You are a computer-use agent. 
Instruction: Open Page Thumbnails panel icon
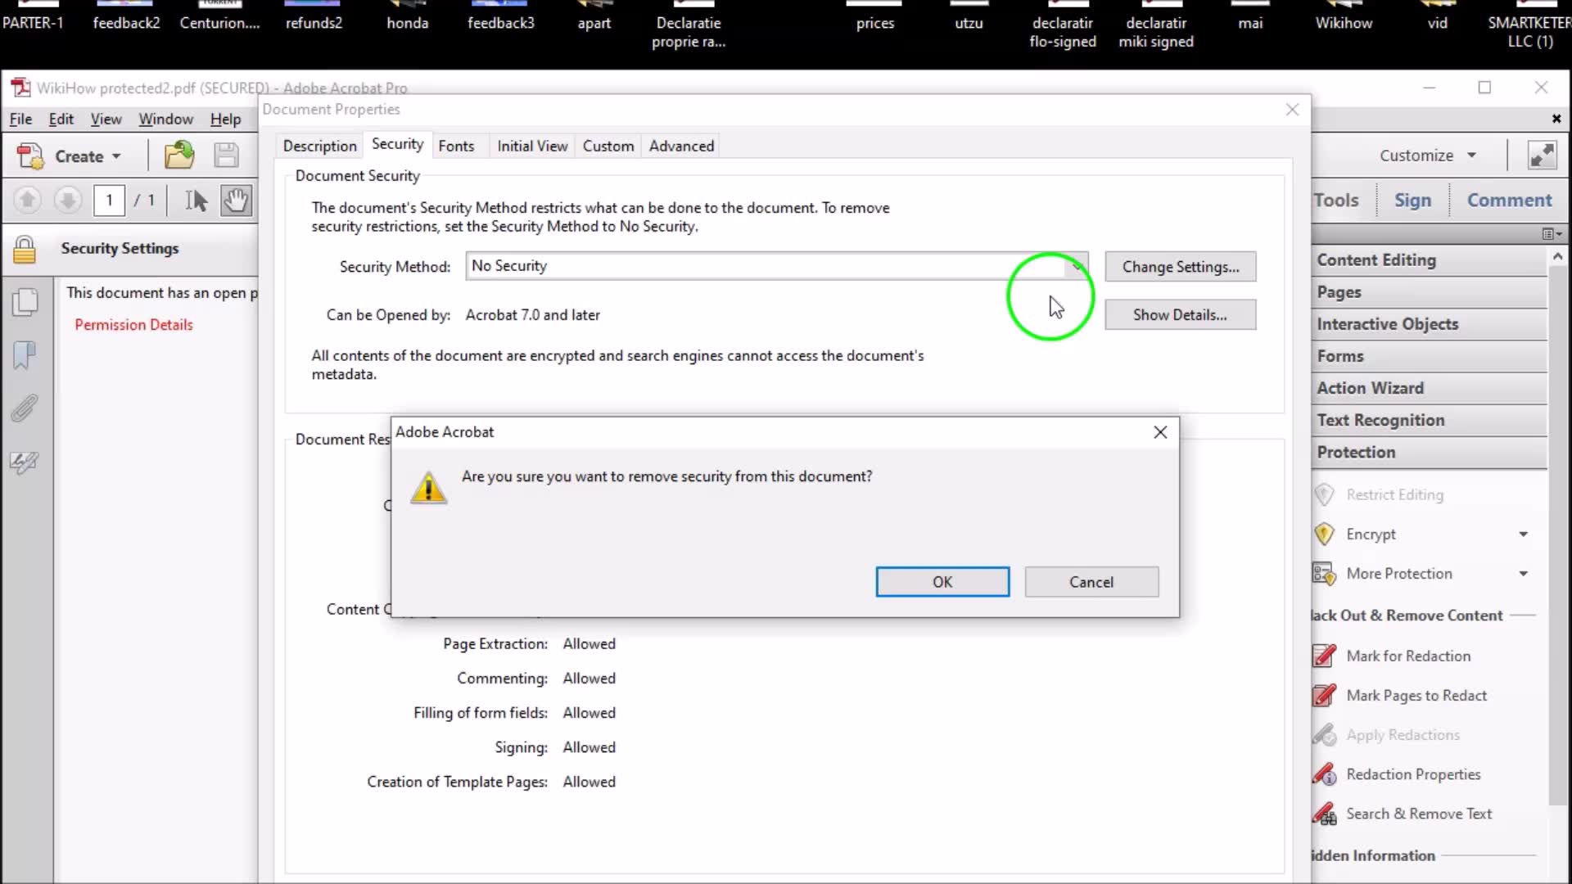coord(25,302)
